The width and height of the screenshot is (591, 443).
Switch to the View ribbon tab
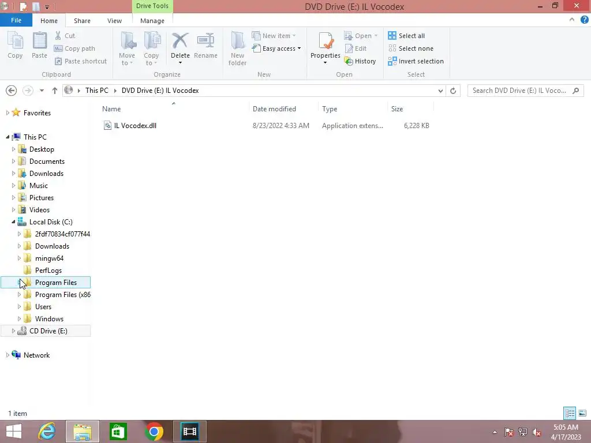click(115, 21)
